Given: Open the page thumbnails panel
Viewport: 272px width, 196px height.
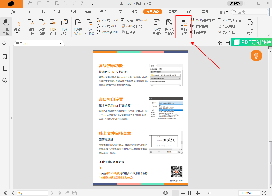Looking at the screenshot, I should click(x=4, y=68).
